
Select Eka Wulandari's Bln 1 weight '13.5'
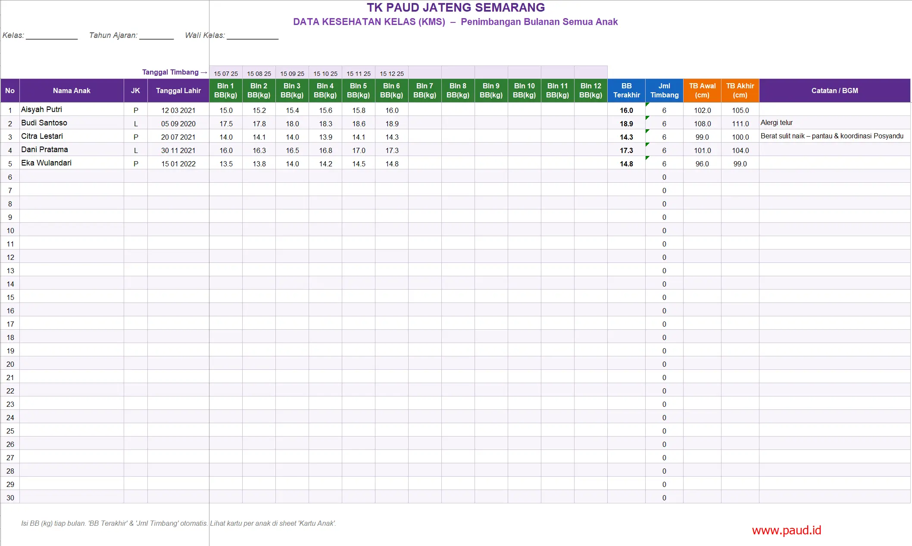pyautogui.click(x=226, y=163)
